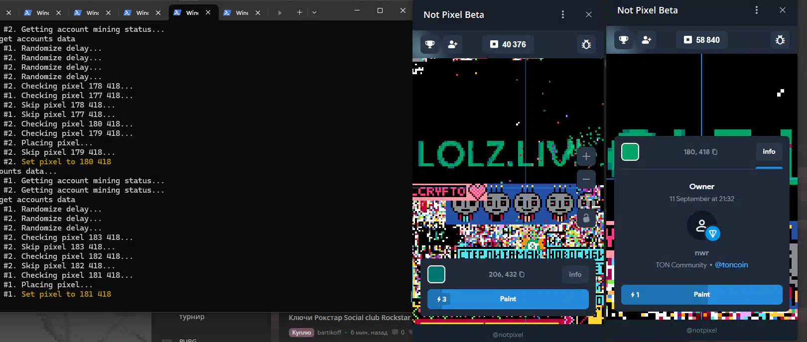Switch to the last terminal tab
807x342 pixels.
tap(242, 12)
